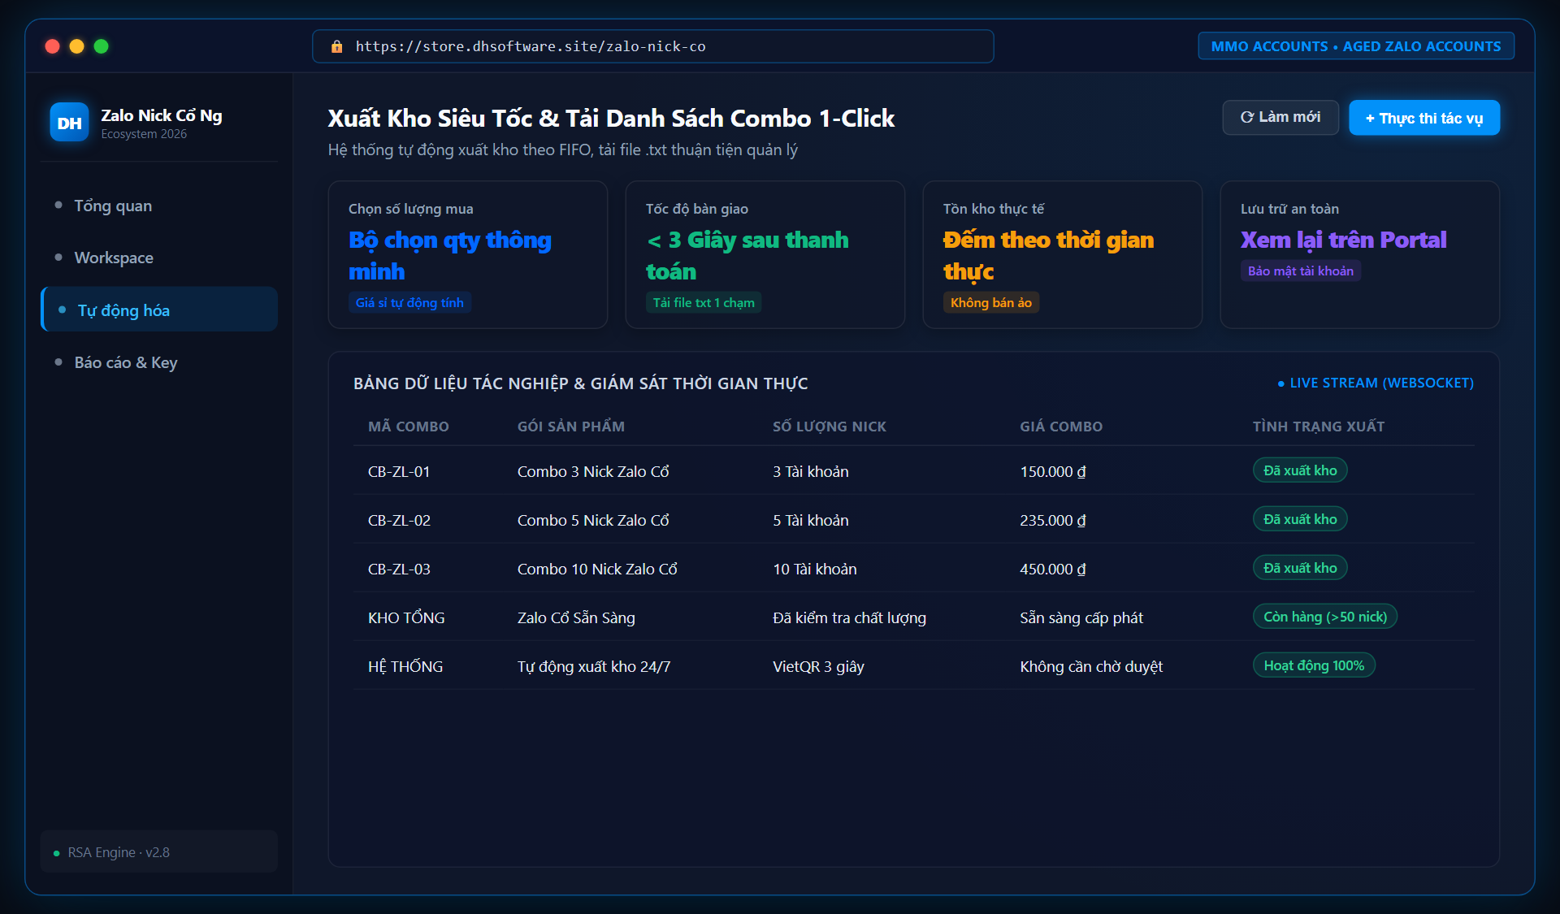Click the red close window dot

point(53,46)
